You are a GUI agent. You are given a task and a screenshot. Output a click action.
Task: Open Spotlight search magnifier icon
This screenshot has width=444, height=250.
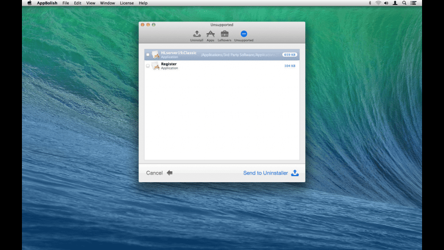[404, 3]
